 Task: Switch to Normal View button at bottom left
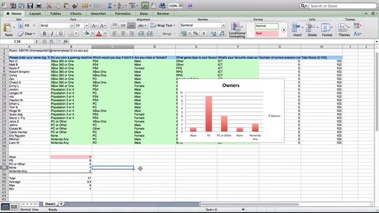pos(5,206)
